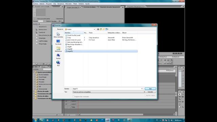
Task: Select Could You Be Loved file
Action: [x=74, y=35]
